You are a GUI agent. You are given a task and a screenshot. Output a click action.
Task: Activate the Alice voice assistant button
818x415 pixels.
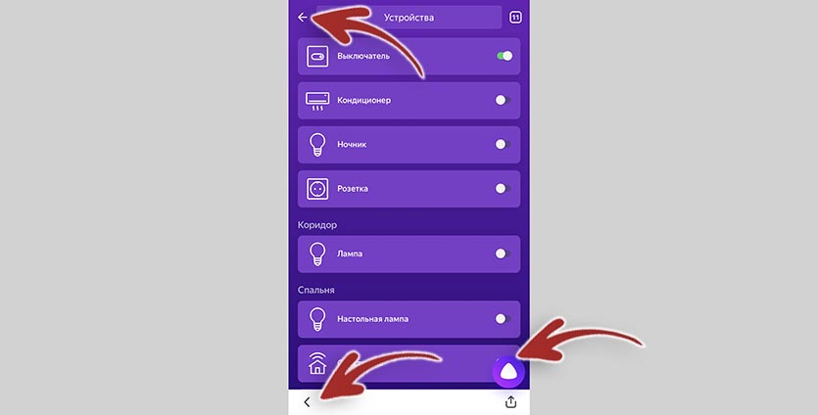point(508,372)
